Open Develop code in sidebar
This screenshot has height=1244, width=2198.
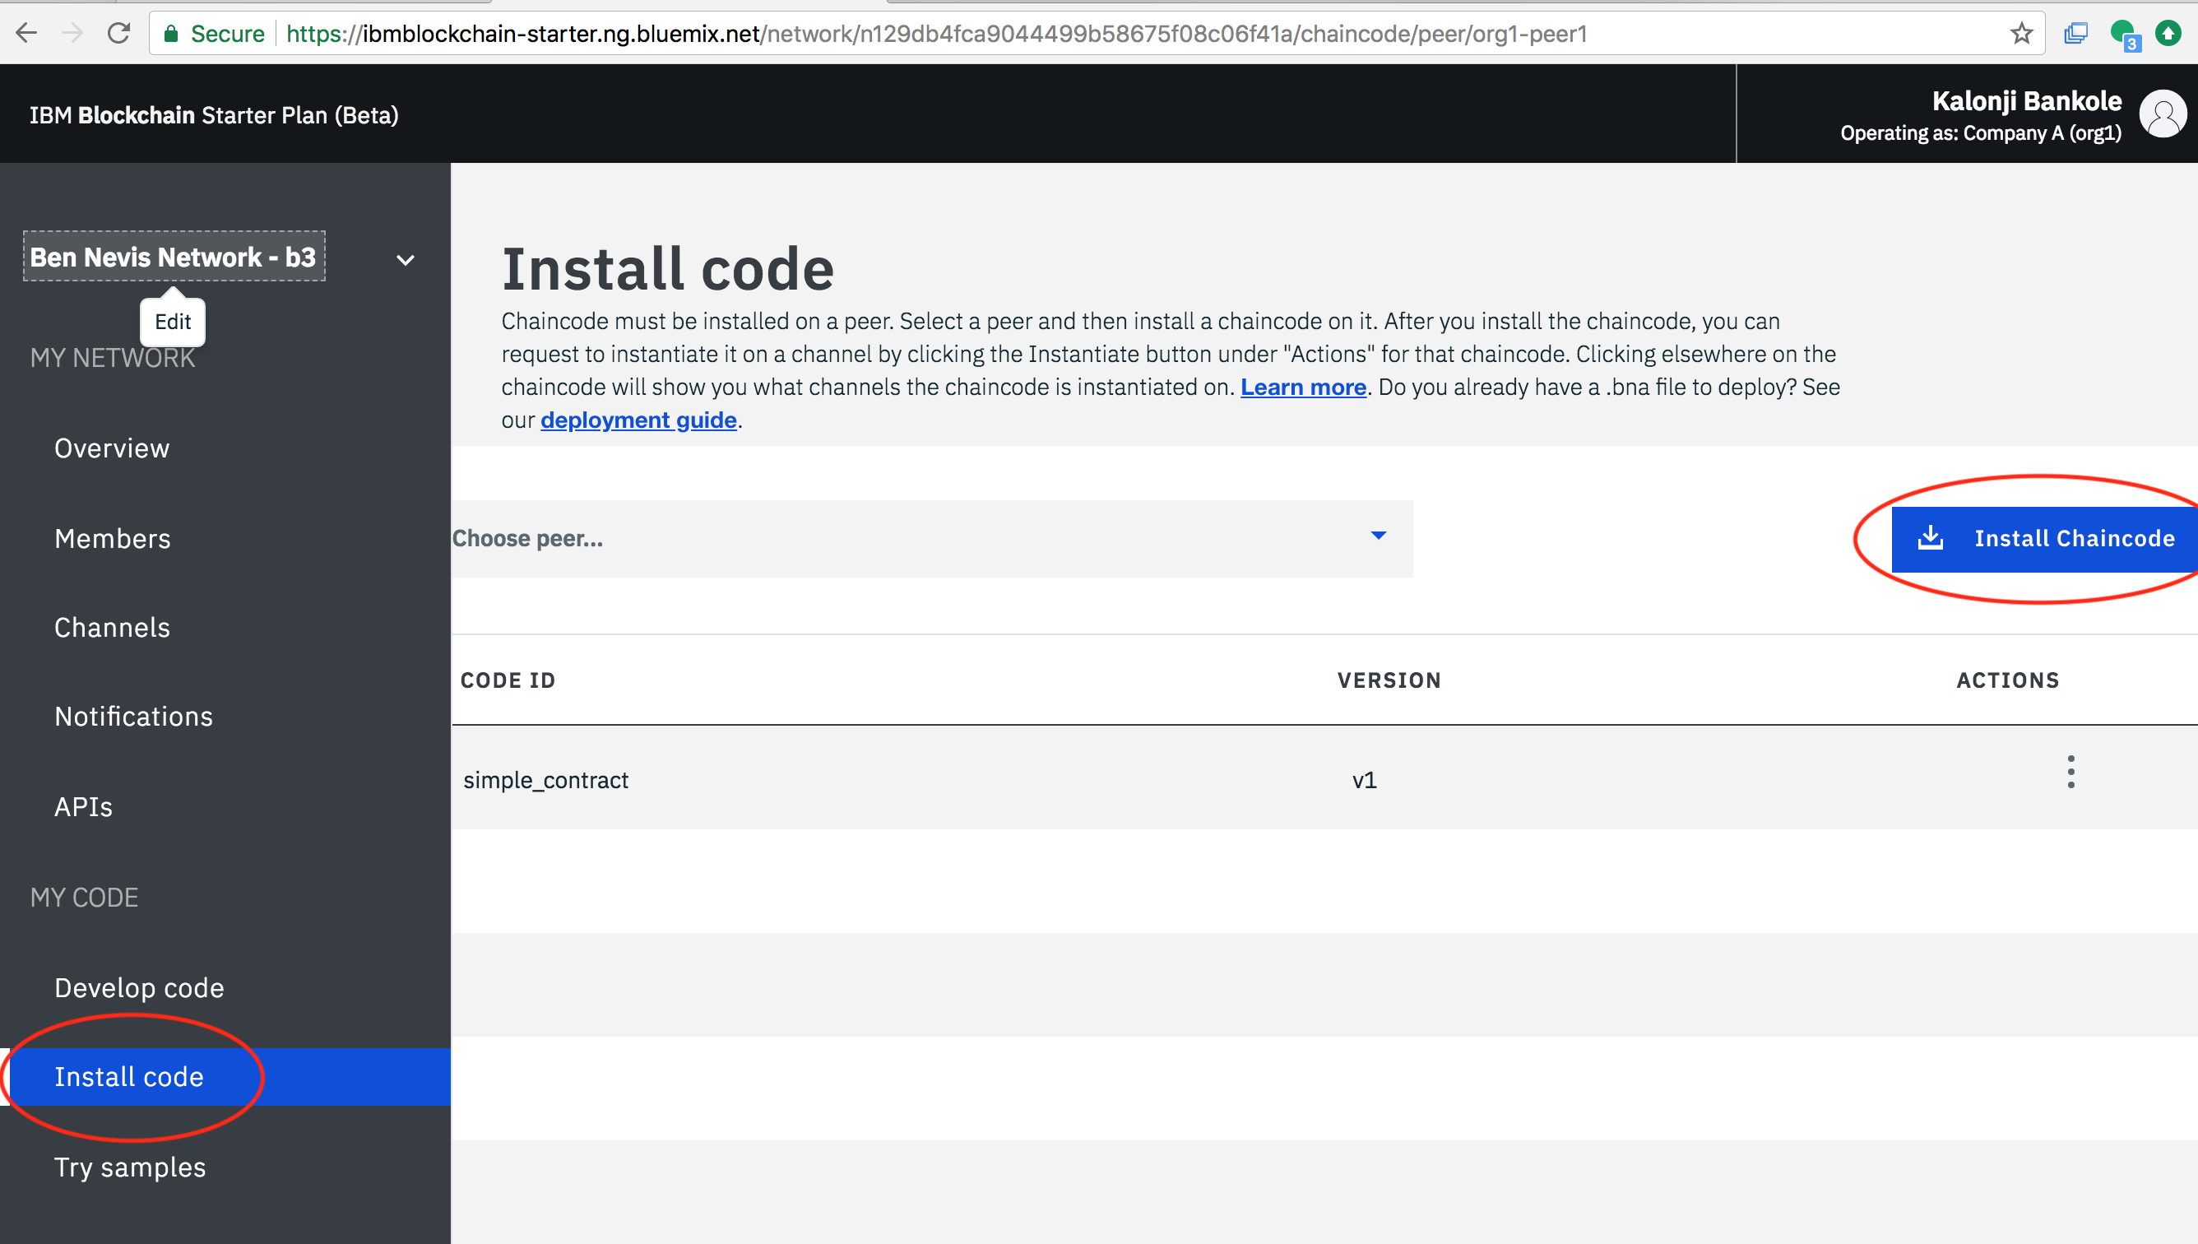(139, 987)
